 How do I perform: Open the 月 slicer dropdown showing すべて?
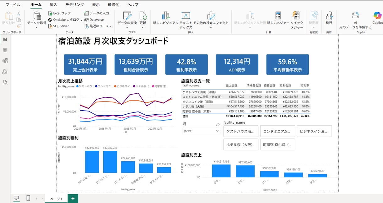[x=201, y=131]
